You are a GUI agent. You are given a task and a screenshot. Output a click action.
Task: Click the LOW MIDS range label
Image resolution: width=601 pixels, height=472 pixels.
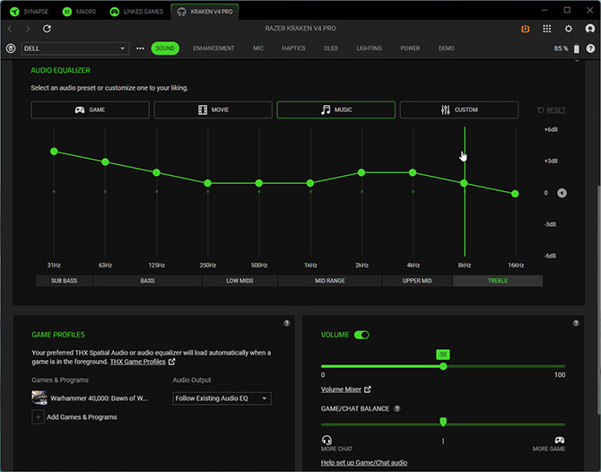[240, 281]
